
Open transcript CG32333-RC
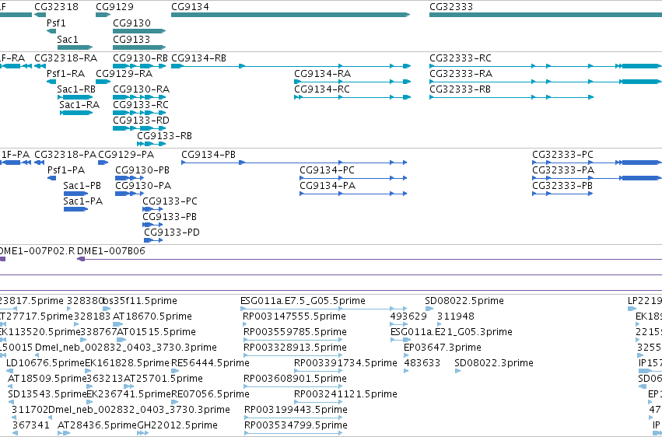pyautogui.click(x=545, y=66)
